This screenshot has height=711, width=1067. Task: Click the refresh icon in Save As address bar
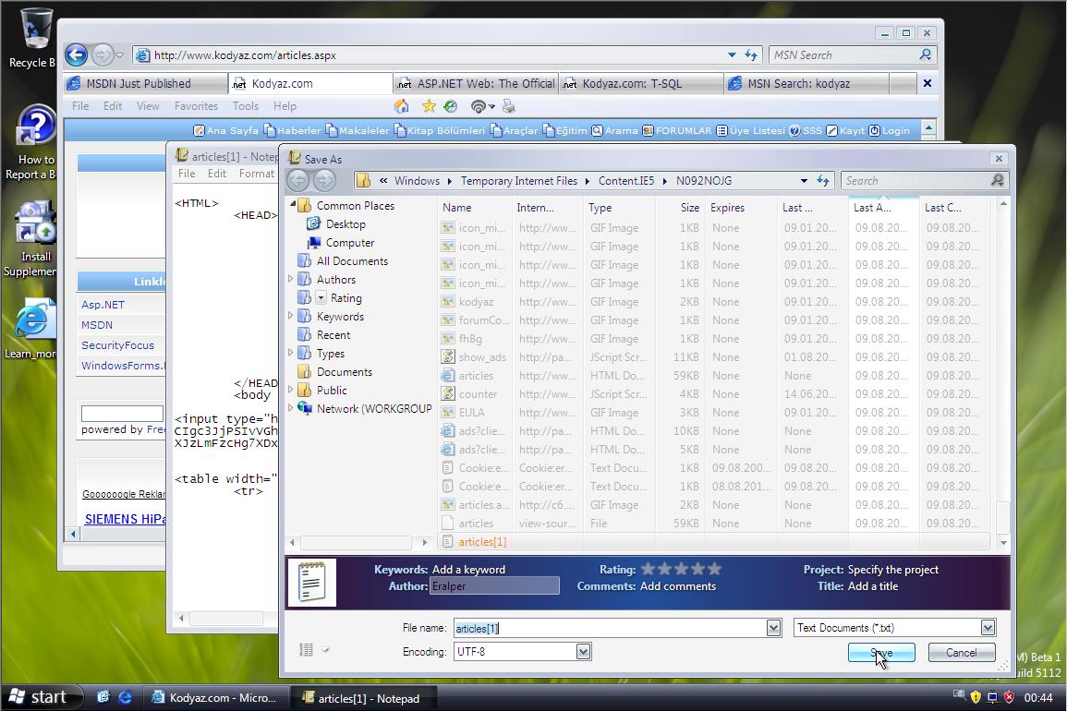(x=823, y=181)
